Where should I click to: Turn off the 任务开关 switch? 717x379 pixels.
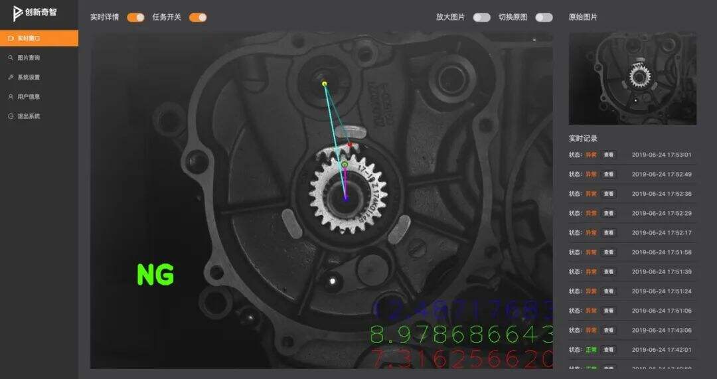pos(198,17)
